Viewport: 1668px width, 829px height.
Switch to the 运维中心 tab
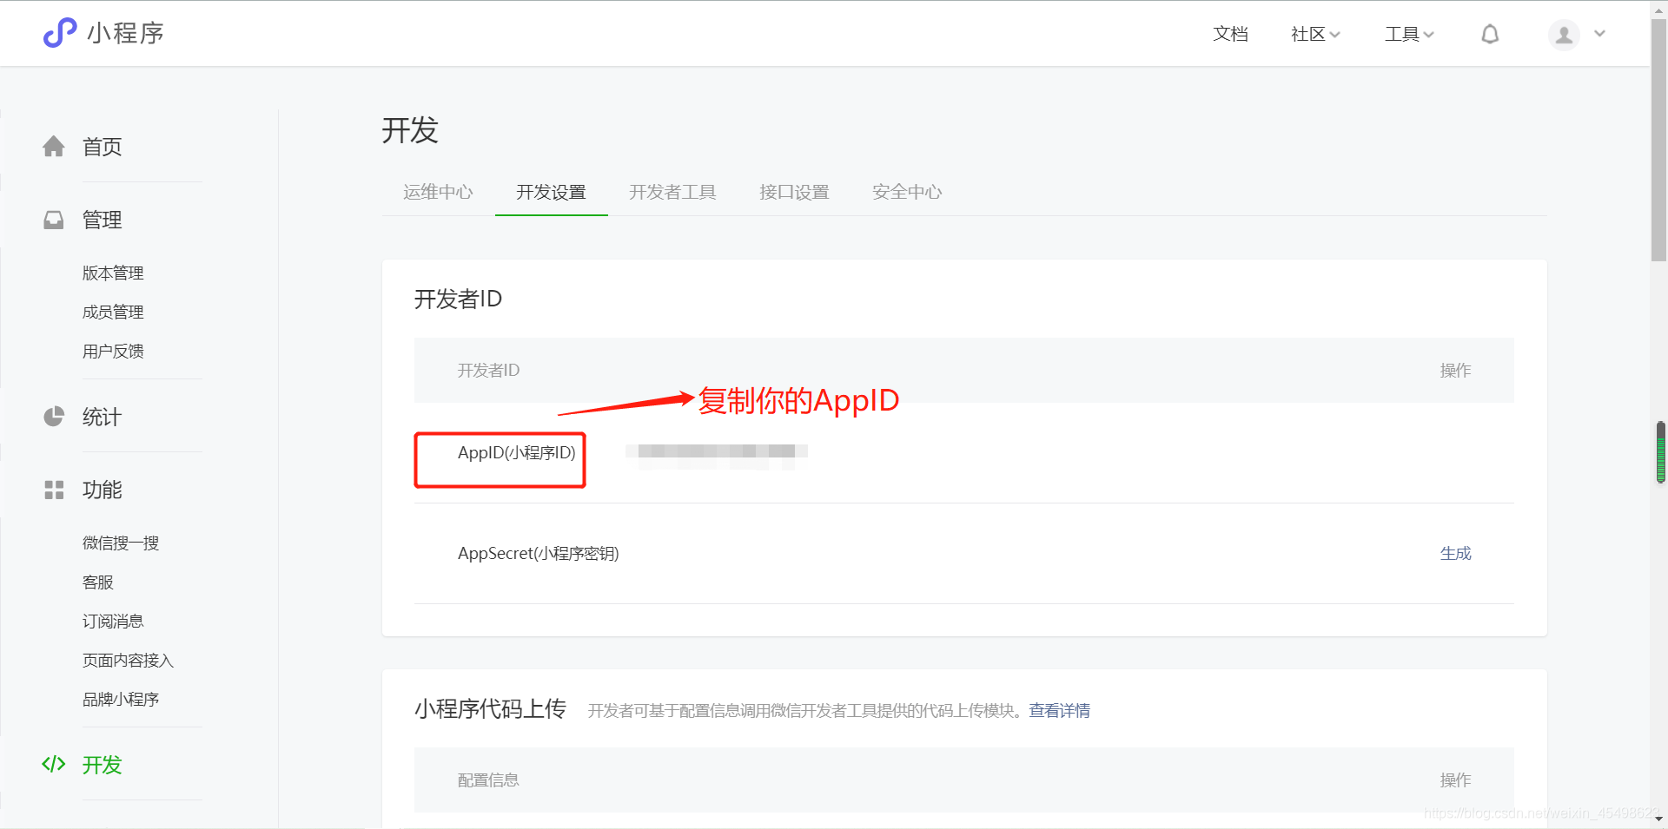tap(438, 192)
